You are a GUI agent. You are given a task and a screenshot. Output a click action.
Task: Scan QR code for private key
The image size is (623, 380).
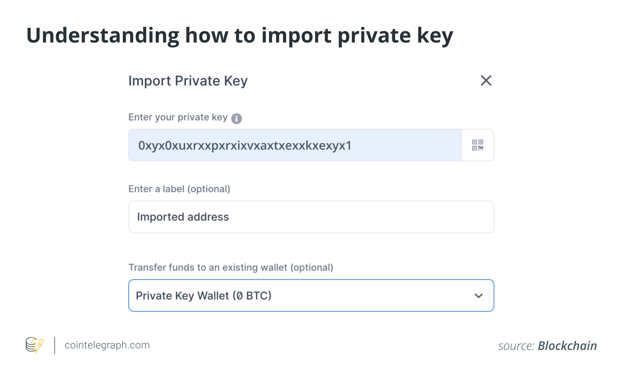477,145
